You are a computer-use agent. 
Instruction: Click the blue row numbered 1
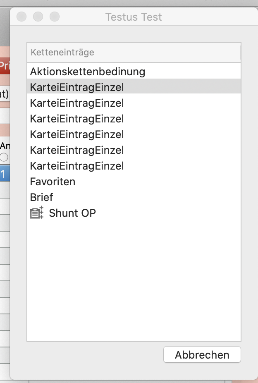click(x=4, y=174)
